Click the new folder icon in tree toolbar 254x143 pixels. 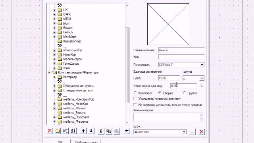[58, 131]
